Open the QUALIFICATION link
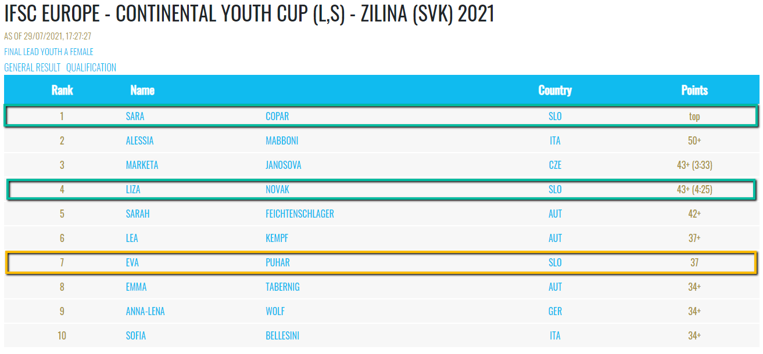The image size is (763, 354). coord(91,67)
